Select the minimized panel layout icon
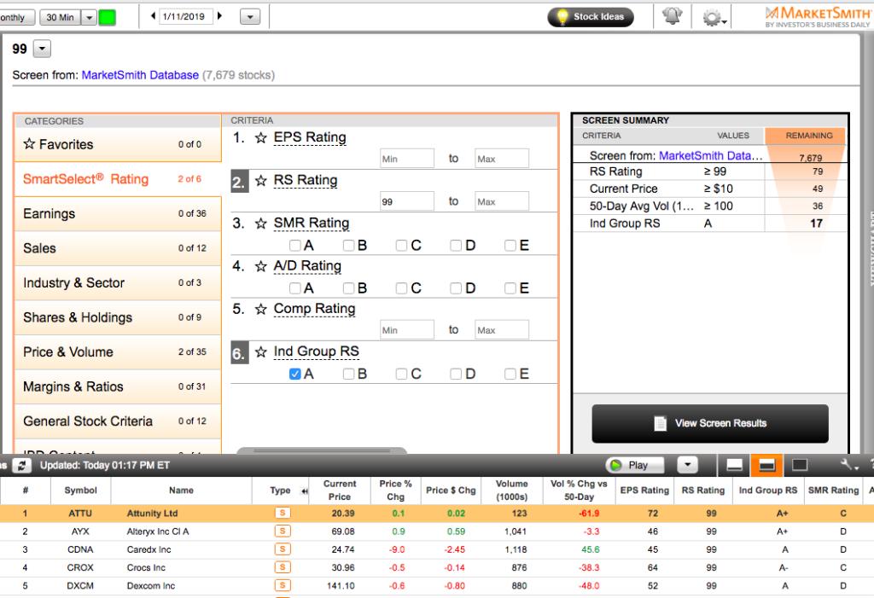The width and height of the screenshot is (874, 598). click(x=734, y=465)
